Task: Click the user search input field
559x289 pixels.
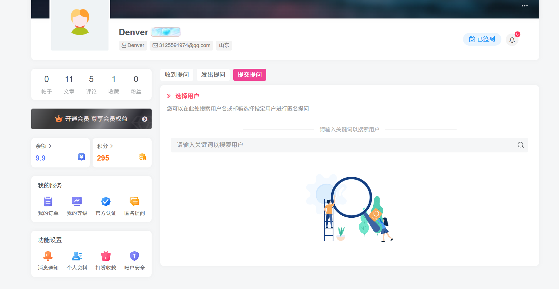Action: click(318, 145)
